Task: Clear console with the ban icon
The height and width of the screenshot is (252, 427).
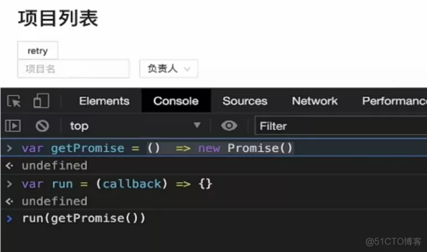Action: click(42, 126)
